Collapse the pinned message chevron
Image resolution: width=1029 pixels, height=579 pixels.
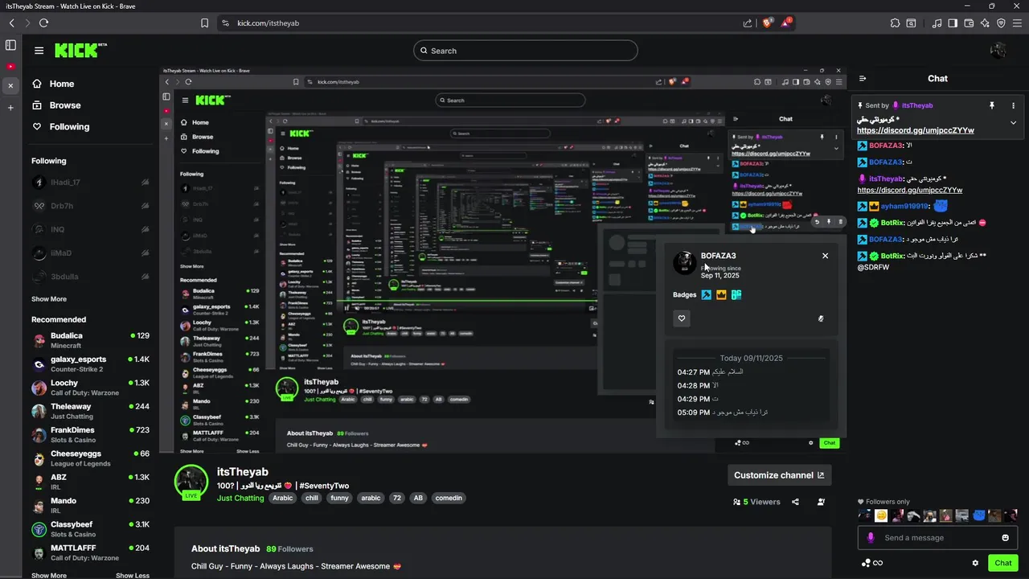tap(1013, 123)
